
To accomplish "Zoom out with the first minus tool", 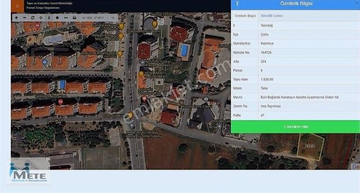I will [24, 18].
